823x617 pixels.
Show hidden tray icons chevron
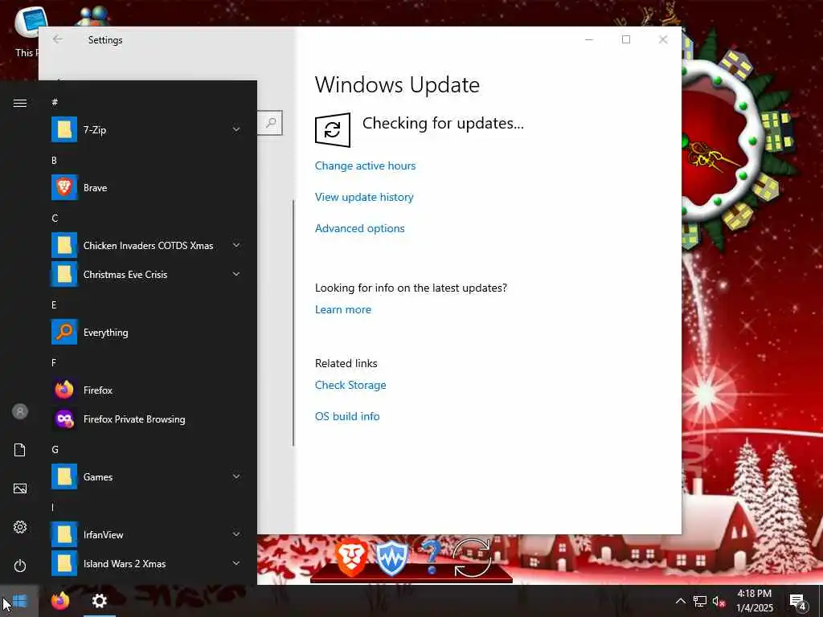click(x=680, y=601)
